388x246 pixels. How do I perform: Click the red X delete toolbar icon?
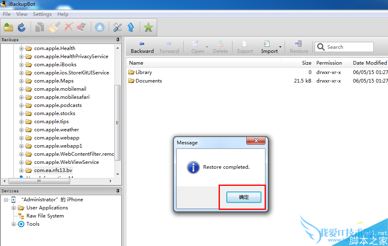(68, 27)
